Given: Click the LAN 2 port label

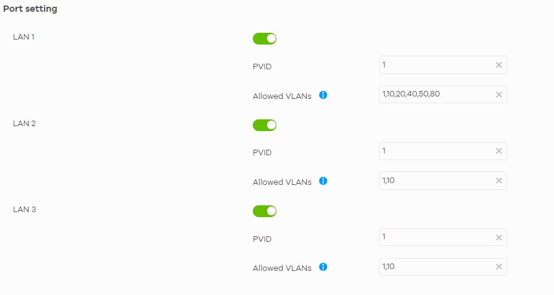Looking at the screenshot, I should point(25,123).
